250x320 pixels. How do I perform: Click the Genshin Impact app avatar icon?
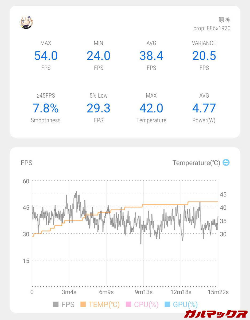(x=26, y=22)
